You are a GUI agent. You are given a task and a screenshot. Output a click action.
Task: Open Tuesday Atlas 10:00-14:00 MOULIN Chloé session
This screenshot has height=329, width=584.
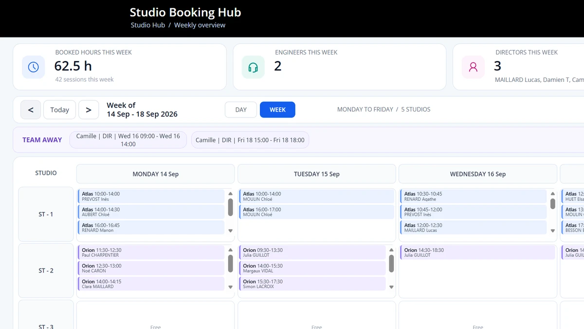pyautogui.click(x=316, y=196)
